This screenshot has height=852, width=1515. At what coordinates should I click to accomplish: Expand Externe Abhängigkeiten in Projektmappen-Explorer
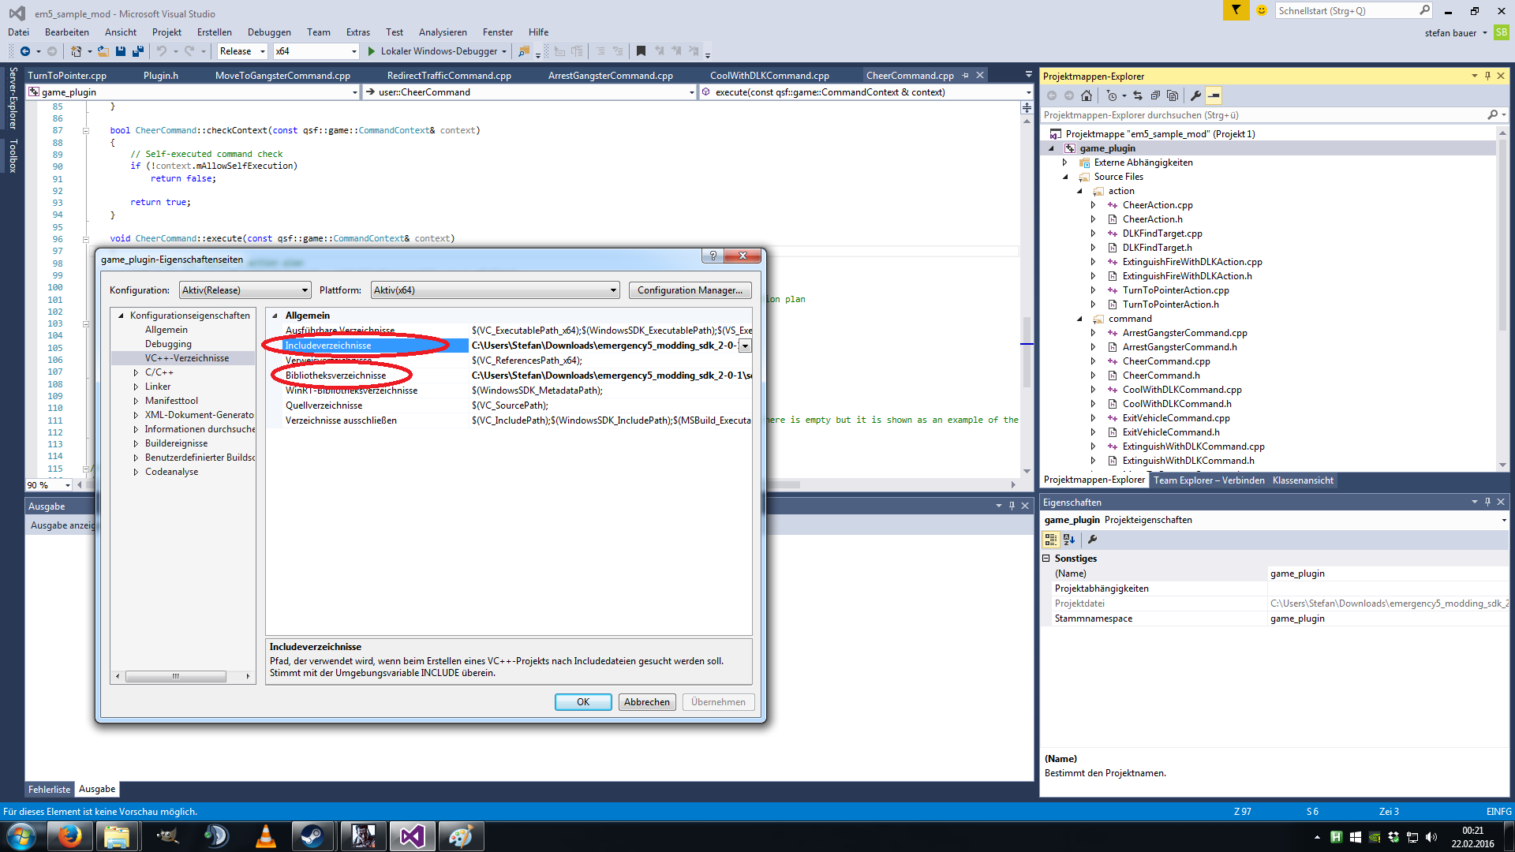coord(1065,163)
